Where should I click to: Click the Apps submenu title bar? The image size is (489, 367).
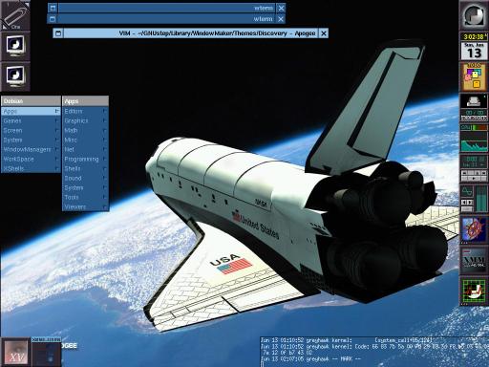(85, 101)
